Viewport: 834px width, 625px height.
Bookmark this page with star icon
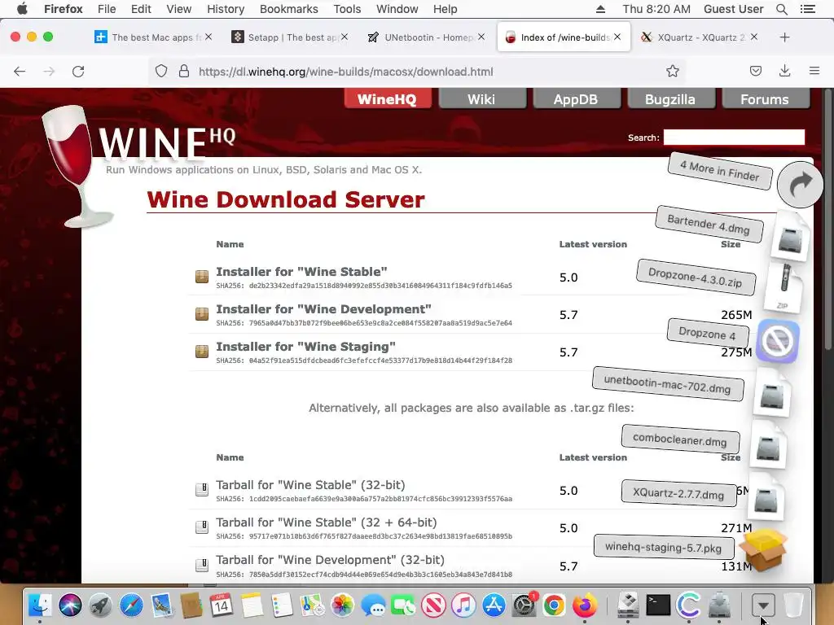(x=672, y=72)
